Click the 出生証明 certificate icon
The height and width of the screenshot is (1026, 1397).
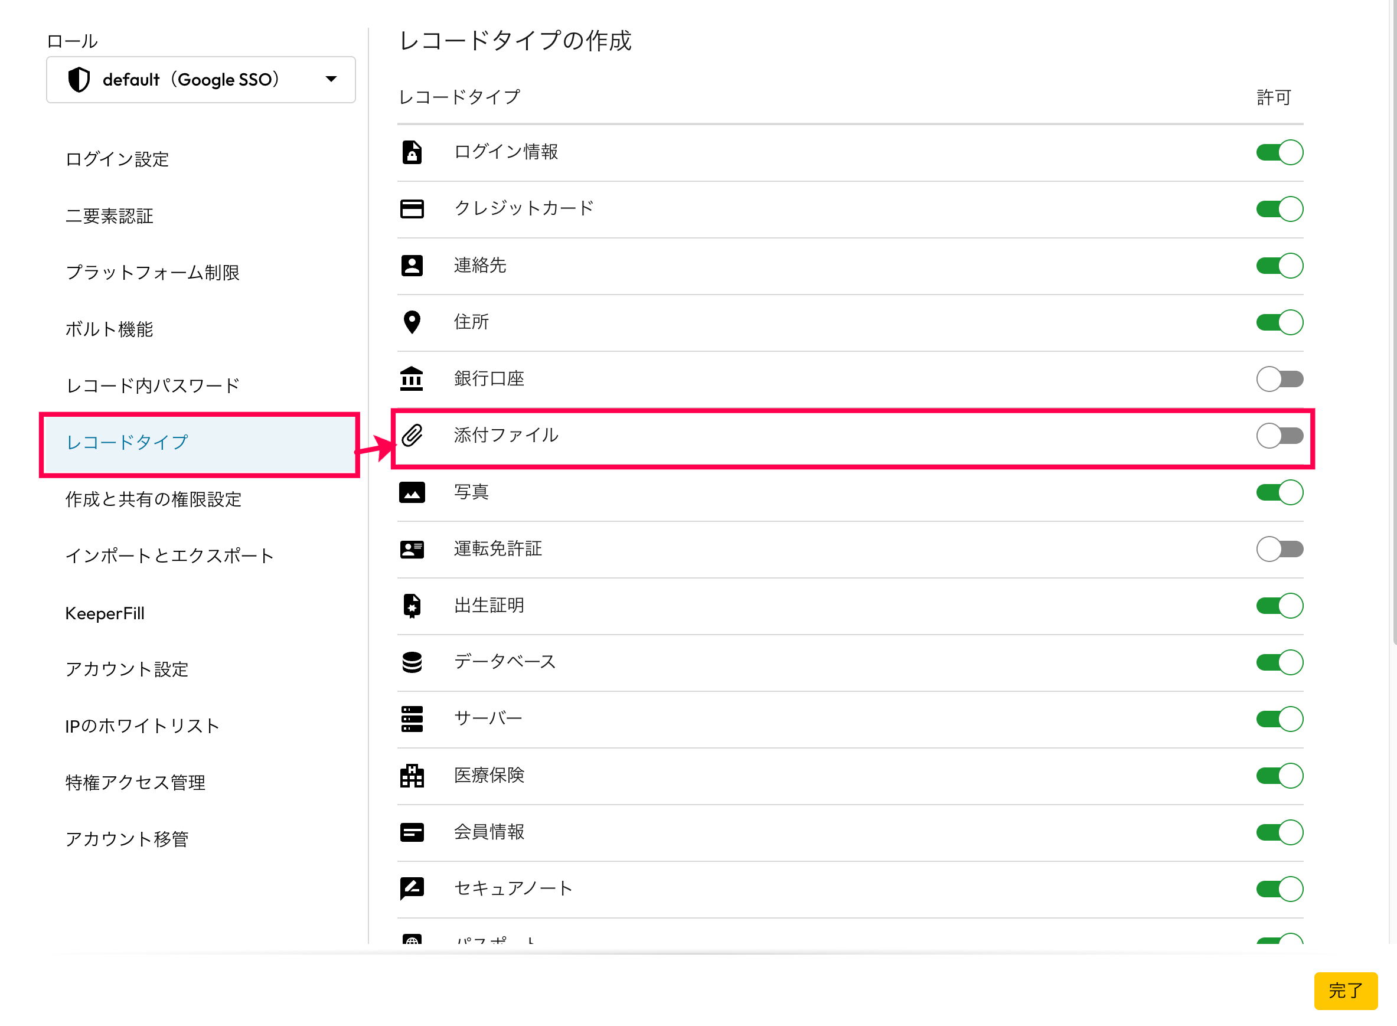[x=412, y=606]
